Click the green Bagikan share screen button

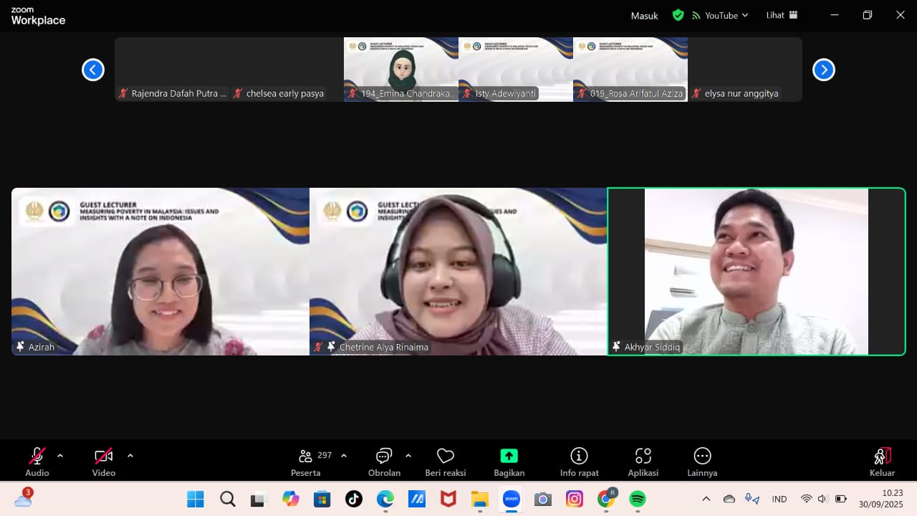[509, 461]
